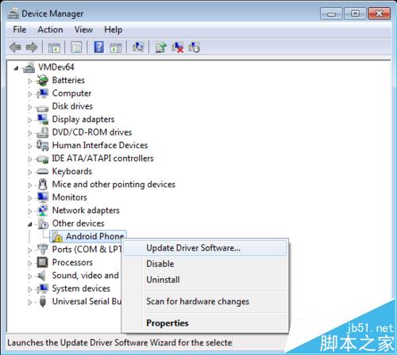Toggle the Action pane toolbar icon
This screenshot has width=397, height=355.
[116, 48]
